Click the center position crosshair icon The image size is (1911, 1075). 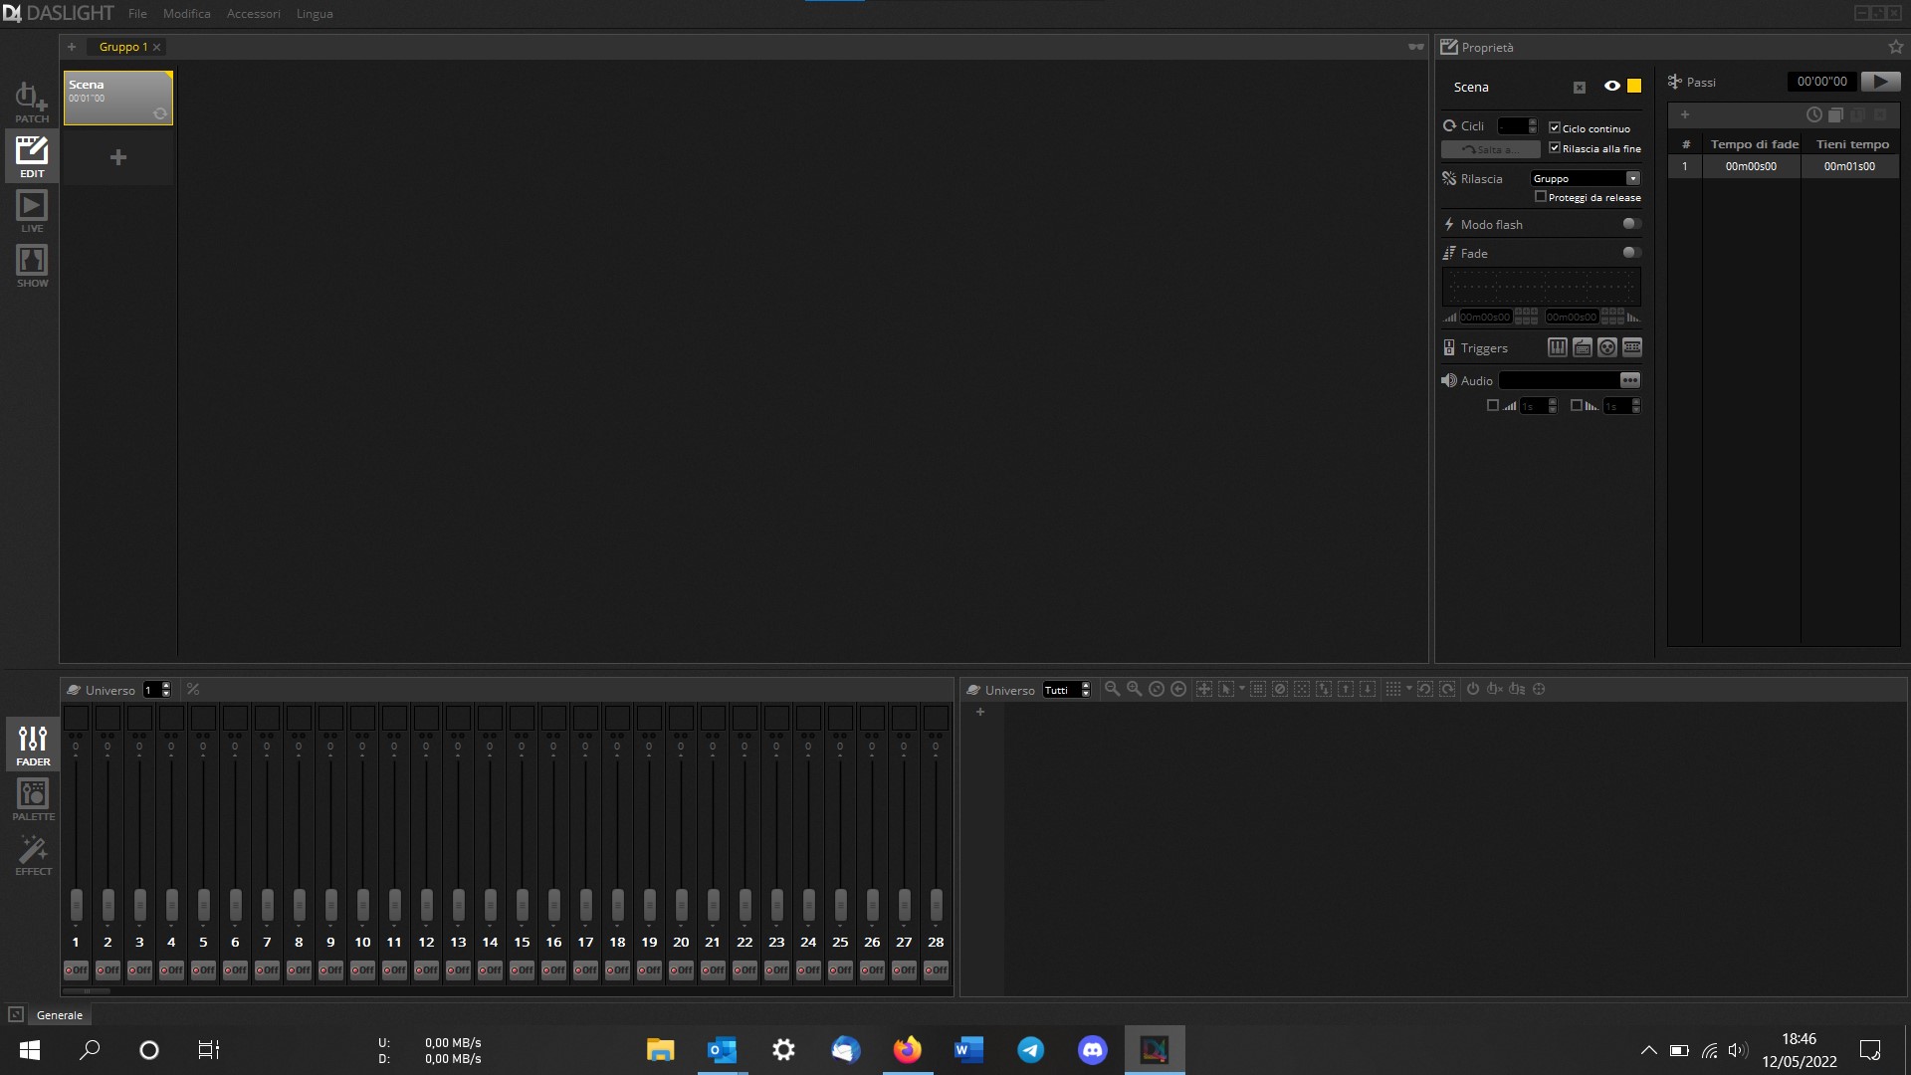coord(1539,689)
